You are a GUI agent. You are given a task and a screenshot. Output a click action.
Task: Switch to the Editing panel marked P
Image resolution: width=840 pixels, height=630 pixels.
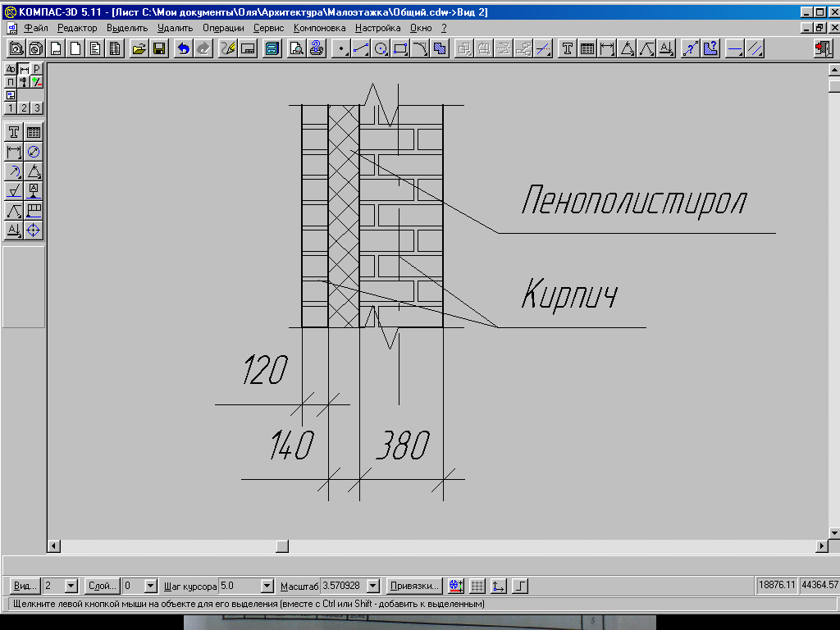tap(36, 69)
